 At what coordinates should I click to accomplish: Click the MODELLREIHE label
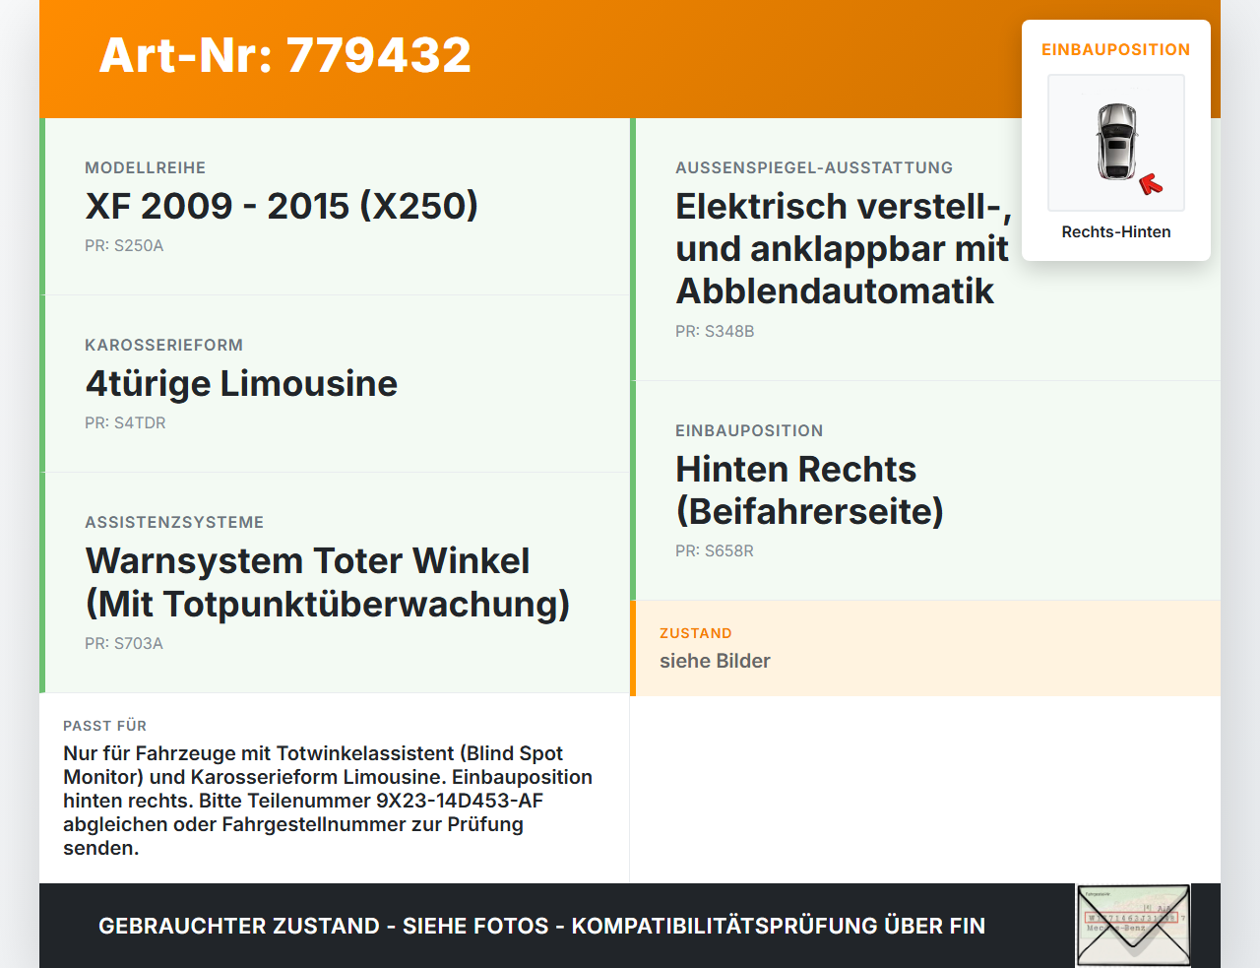point(146,167)
